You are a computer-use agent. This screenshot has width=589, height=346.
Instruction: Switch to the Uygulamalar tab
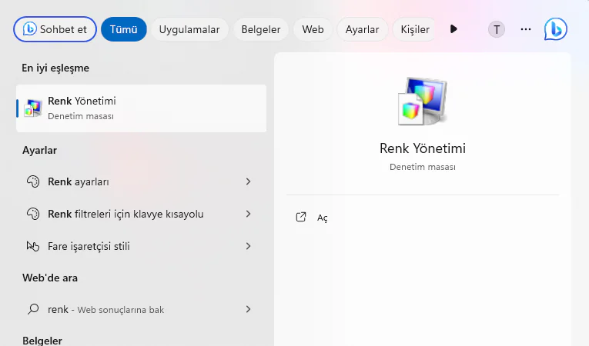tap(189, 29)
